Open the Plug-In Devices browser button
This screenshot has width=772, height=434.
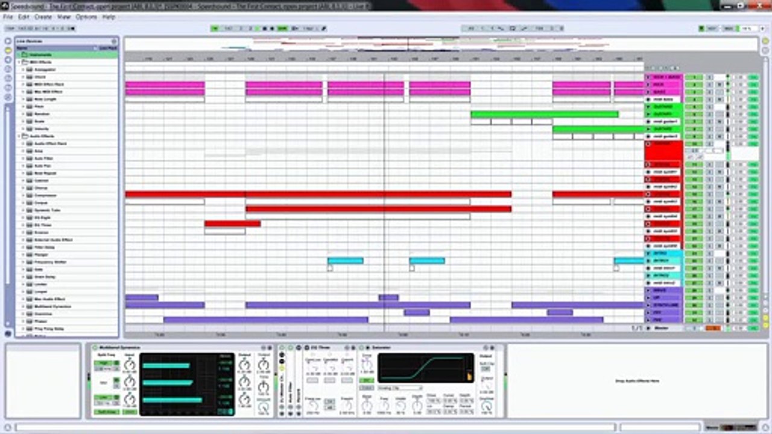point(8,60)
